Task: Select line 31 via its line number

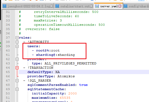Action: [x=8, y=12]
